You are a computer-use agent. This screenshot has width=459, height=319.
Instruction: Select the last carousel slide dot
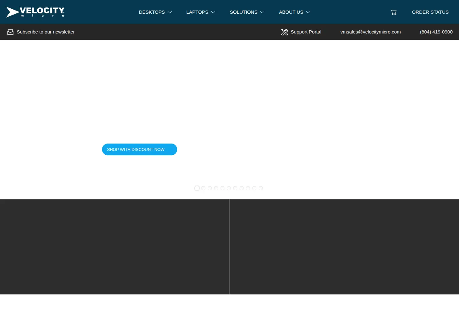[x=261, y=188]
